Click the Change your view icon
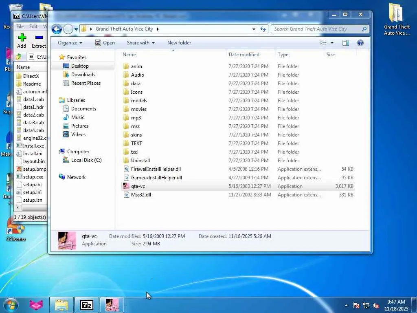The width and height of the screenshot is (417, 313). 323,43
